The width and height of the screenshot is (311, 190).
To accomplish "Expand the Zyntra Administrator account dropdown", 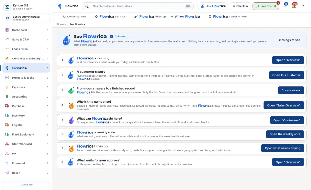I will [x=26, y=18].
